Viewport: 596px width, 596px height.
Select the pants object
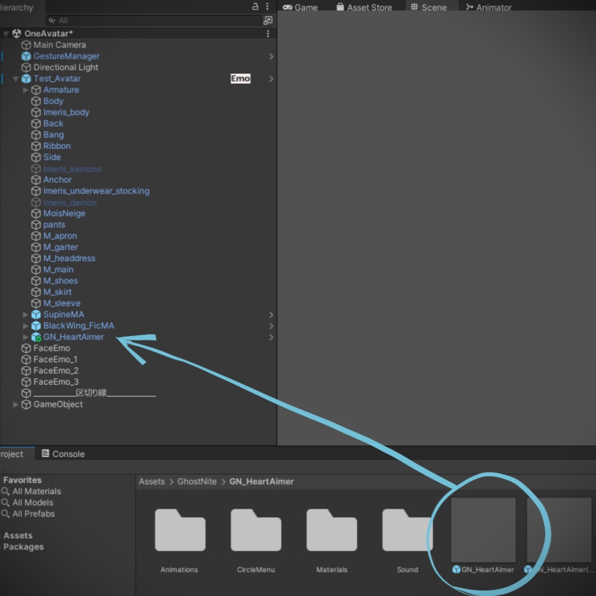click(x=54, y=225)
